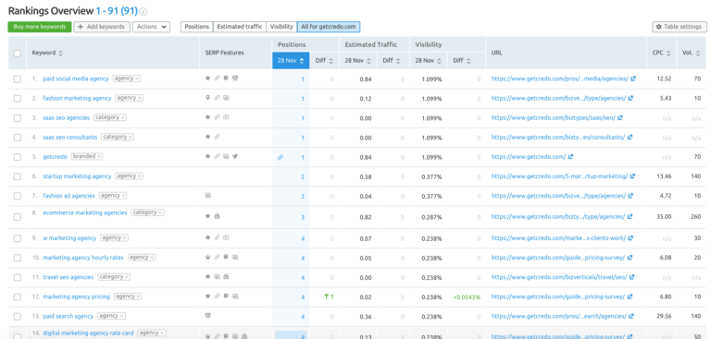Select the All for getcredo.com tab
The width and height of the screenshot is (711, 339).
329,27
